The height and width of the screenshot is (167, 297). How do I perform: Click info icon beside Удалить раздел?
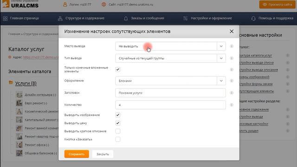coord(288,131)
